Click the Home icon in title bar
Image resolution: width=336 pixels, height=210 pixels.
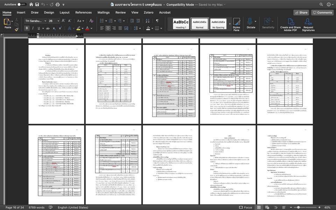(x=31, y=4)
